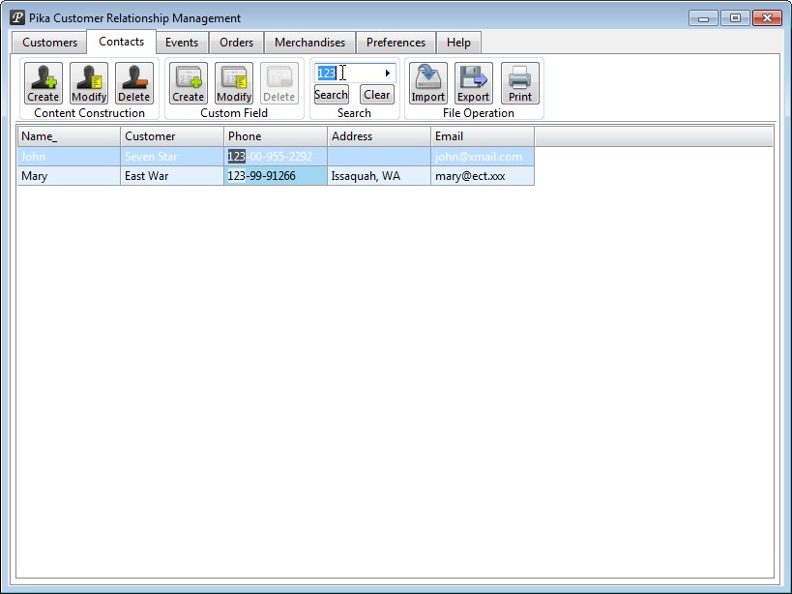Viewport: 792px width, 594px height.
Task: Select Mary's contact row
Action: (68, 176)
